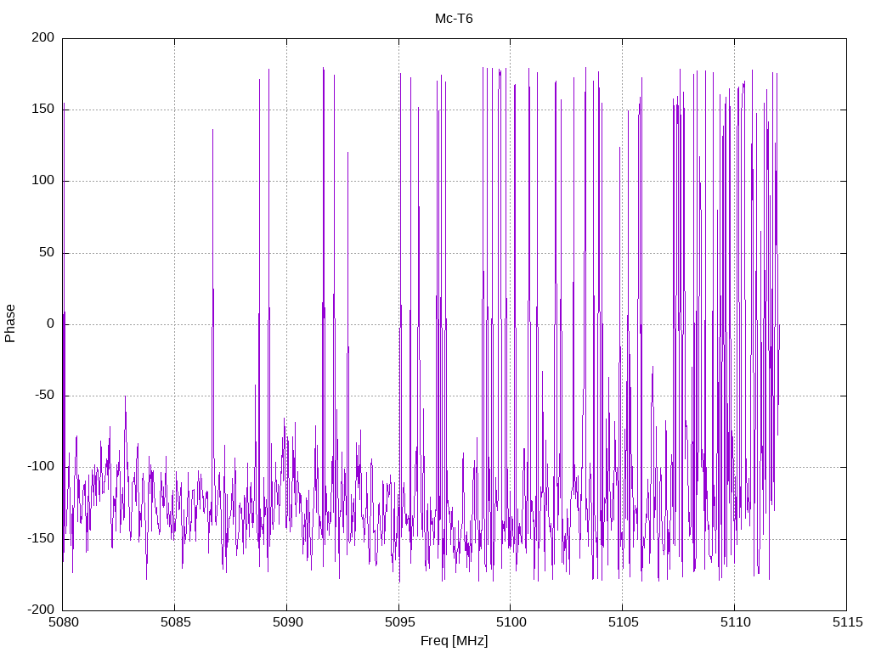The image size is (870, 652).
Task: Click the 5095 x-axis tick label
Action: tap(399, 622)
